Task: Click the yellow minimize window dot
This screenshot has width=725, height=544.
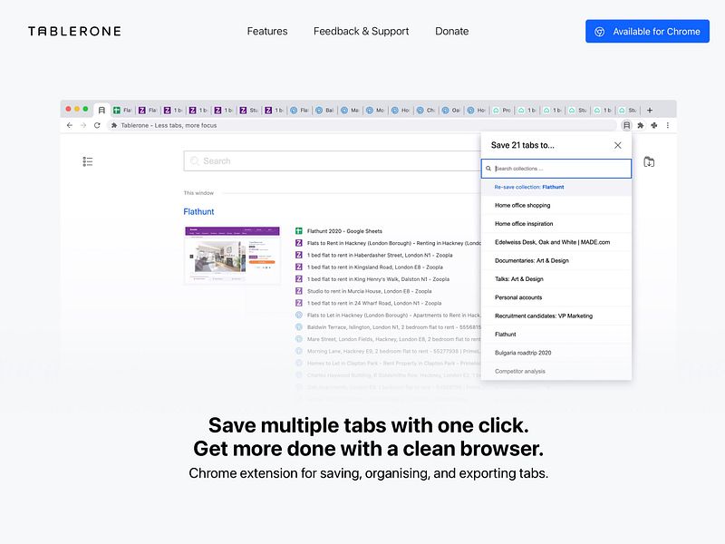Action: click(x=77, y=109)
